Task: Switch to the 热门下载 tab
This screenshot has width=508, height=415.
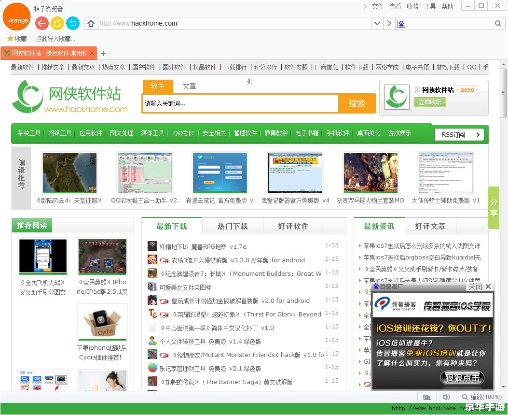Action: point(233,226)
